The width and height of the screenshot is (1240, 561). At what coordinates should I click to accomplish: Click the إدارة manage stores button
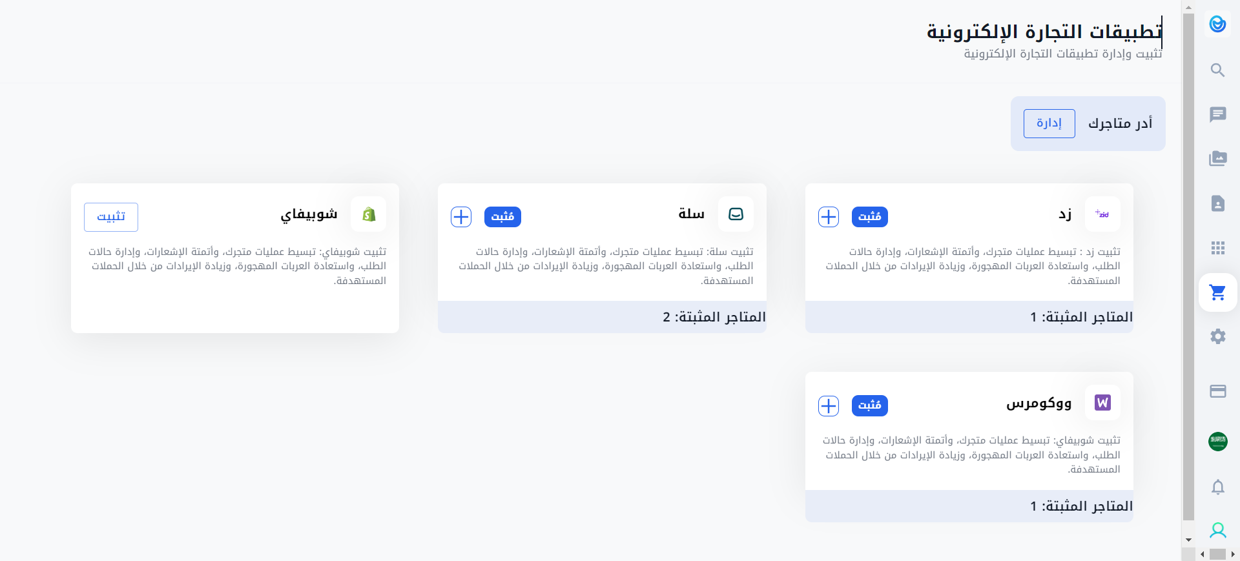pyautogui.click(x=1049, y=123)
